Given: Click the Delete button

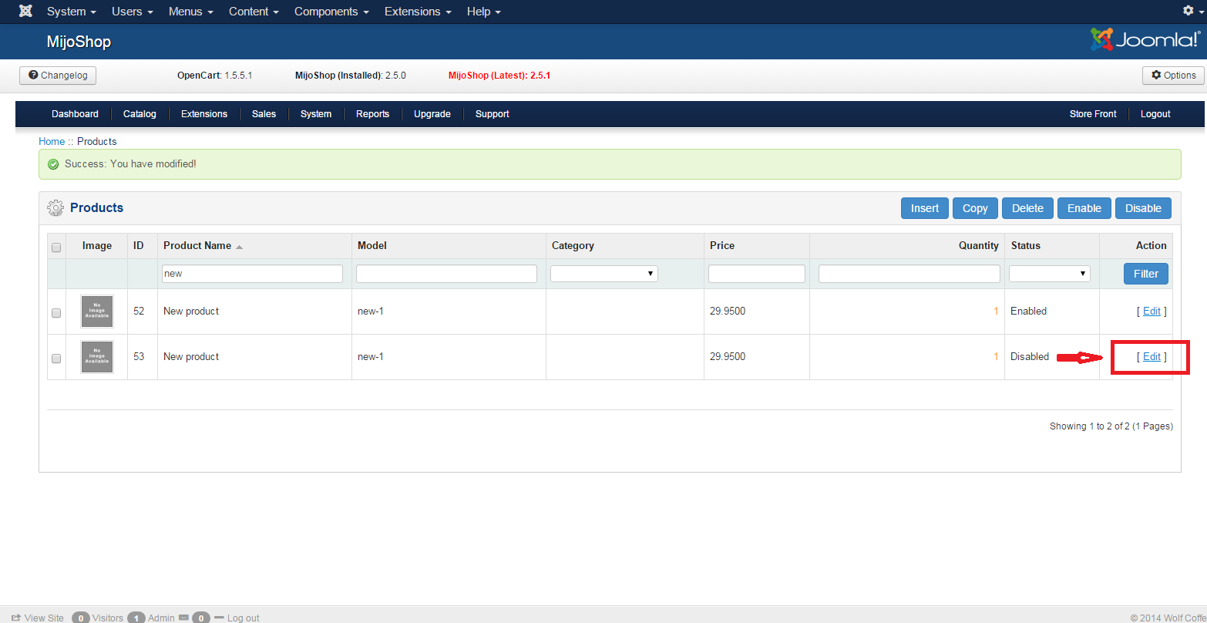Looking at the screenshot, I should tap(1027, 208).
